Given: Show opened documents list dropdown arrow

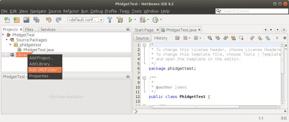Looking at the screenshot, I should click(x=277, y=30).
